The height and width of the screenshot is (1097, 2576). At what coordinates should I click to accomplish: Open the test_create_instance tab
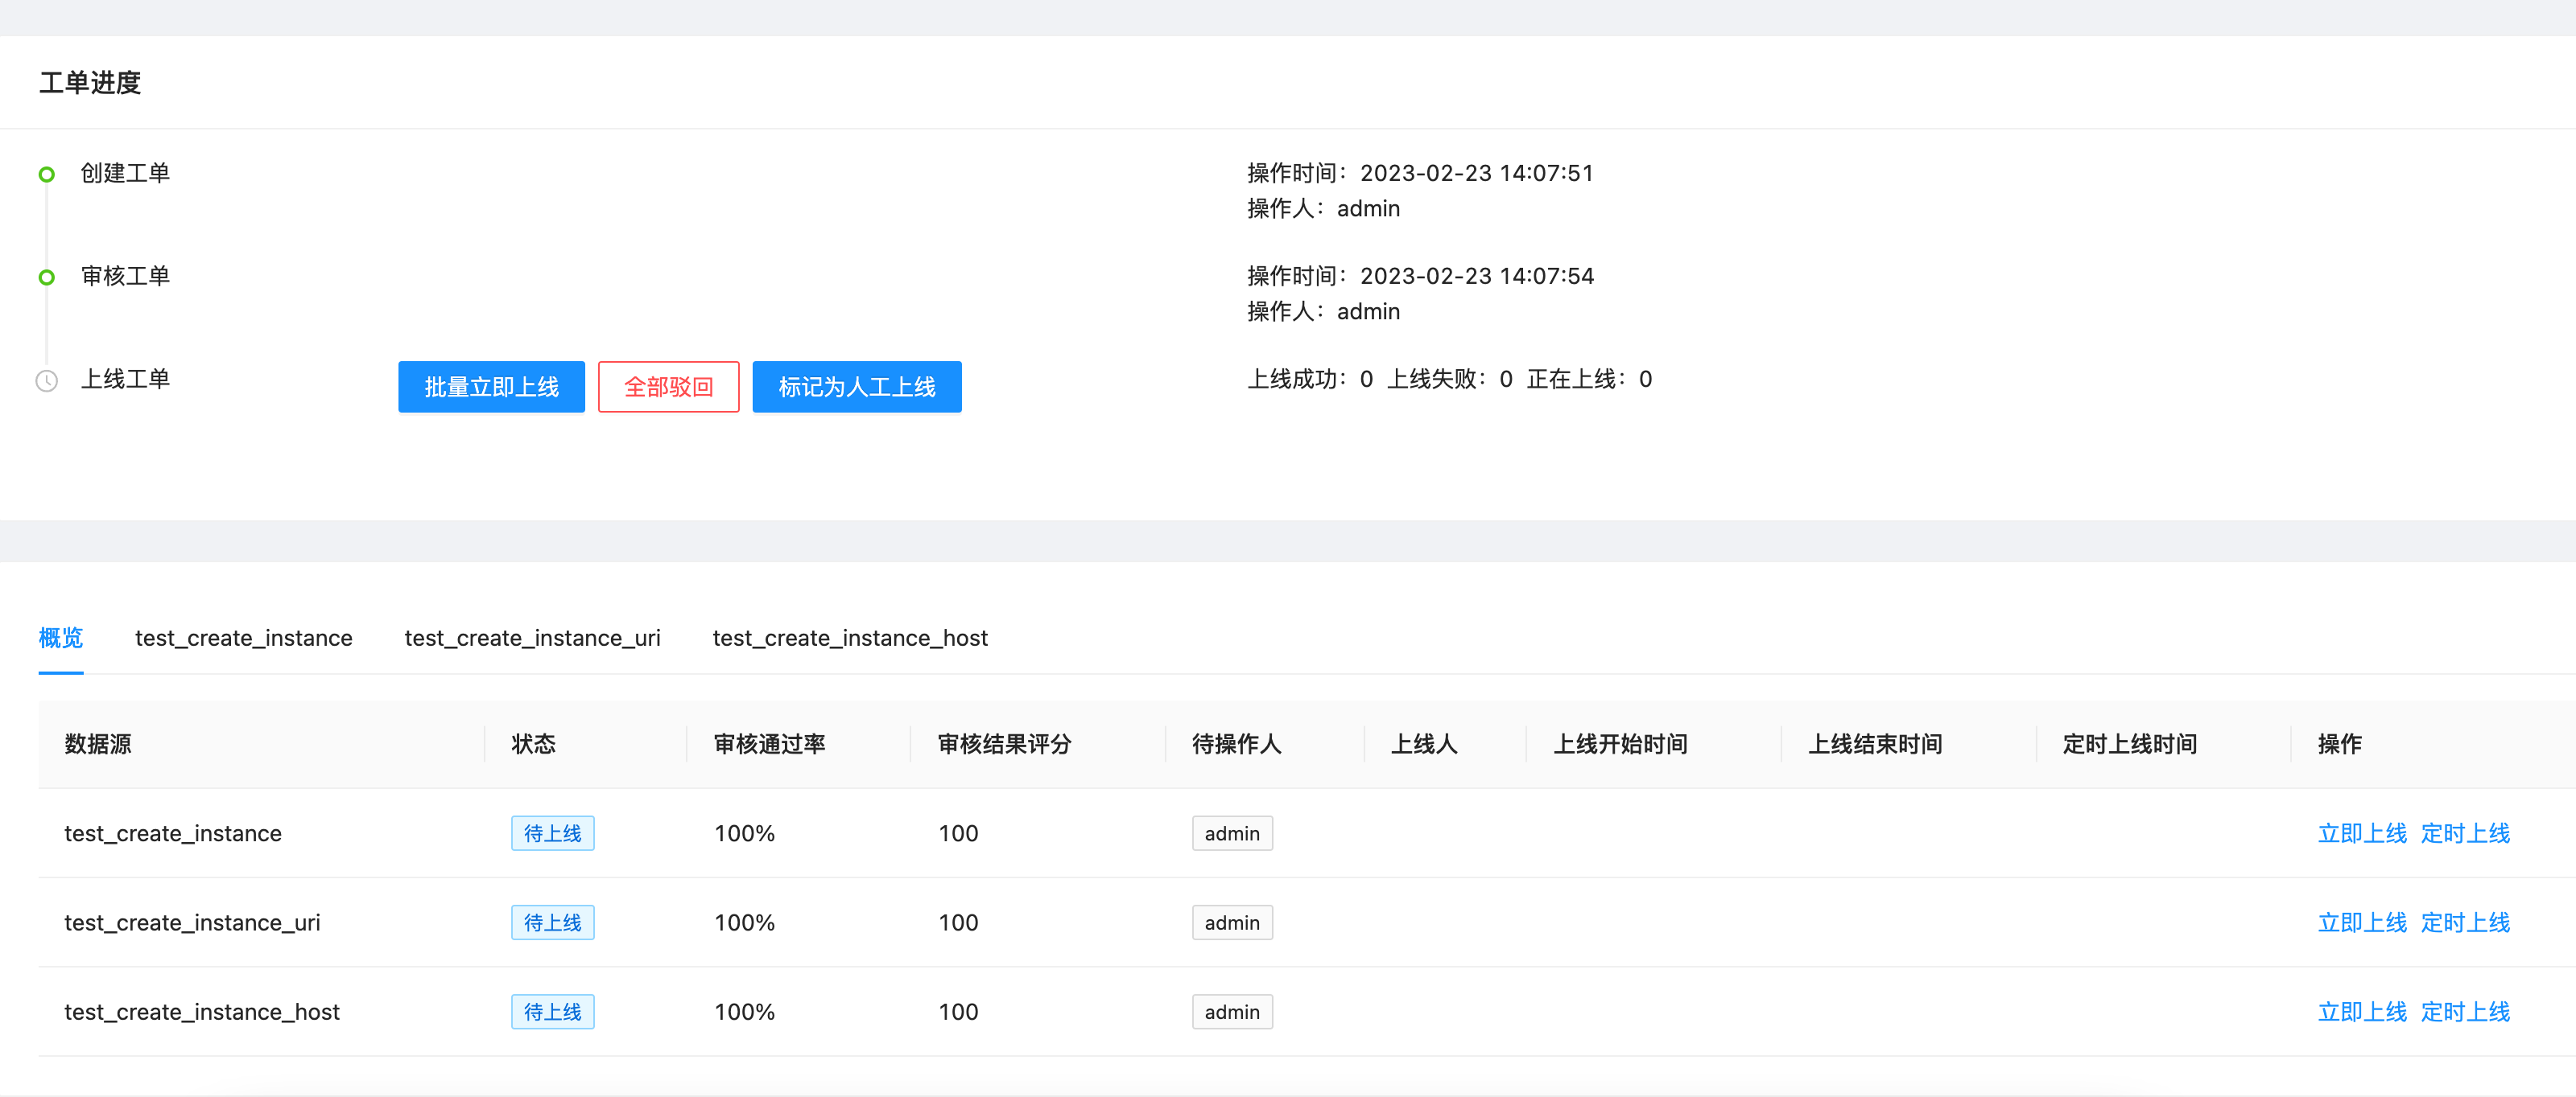pos(243,638)
